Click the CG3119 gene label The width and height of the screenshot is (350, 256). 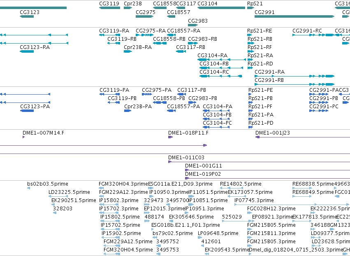(x=109, y=4)
